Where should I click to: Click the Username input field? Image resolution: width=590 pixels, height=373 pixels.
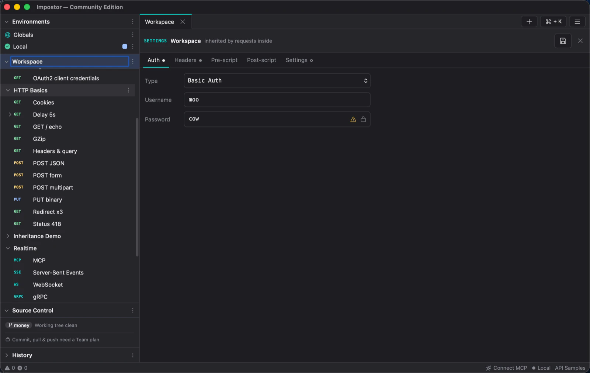coord(277,100)
